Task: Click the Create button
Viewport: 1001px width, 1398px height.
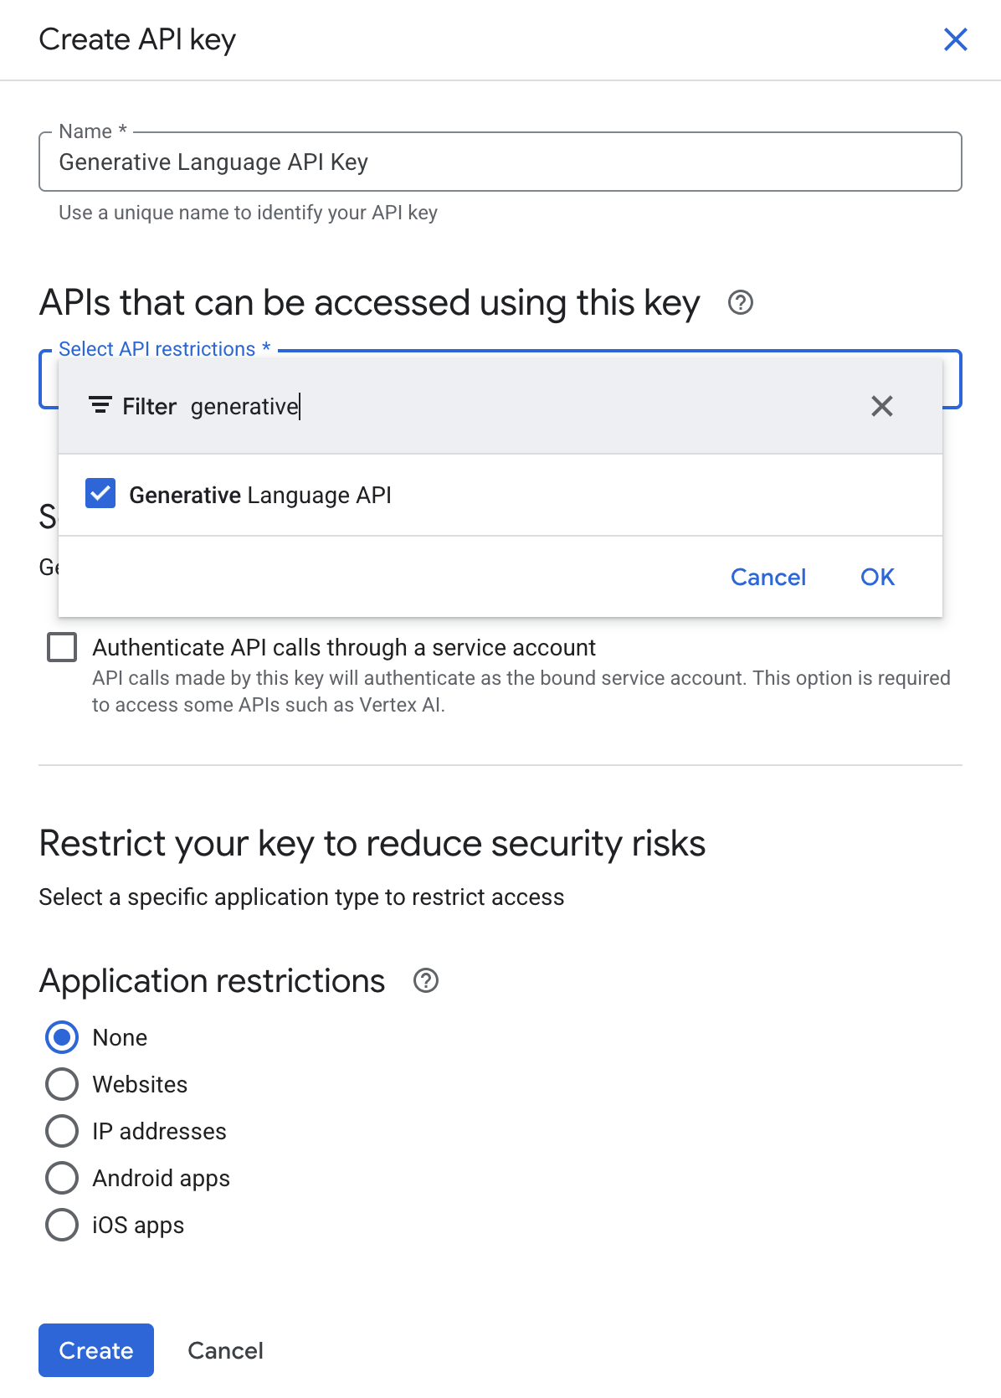Action: (95, 1350)
